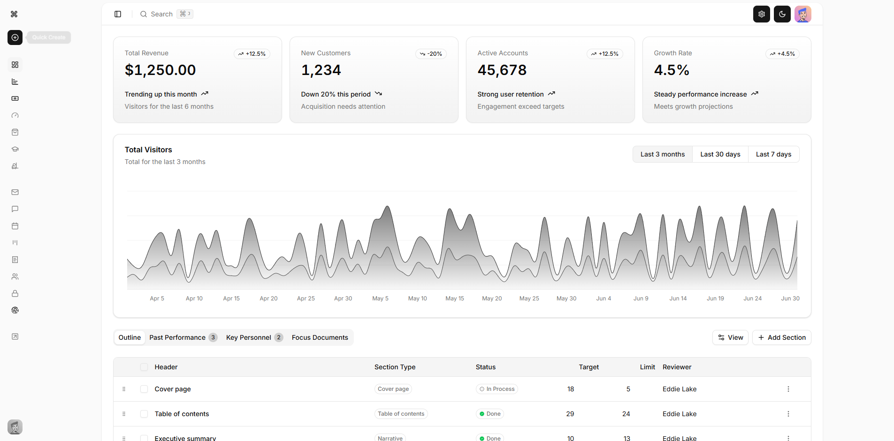Open the gauge speedometer sidebar icon
This screenshot has width=894, height=441.
15,115
